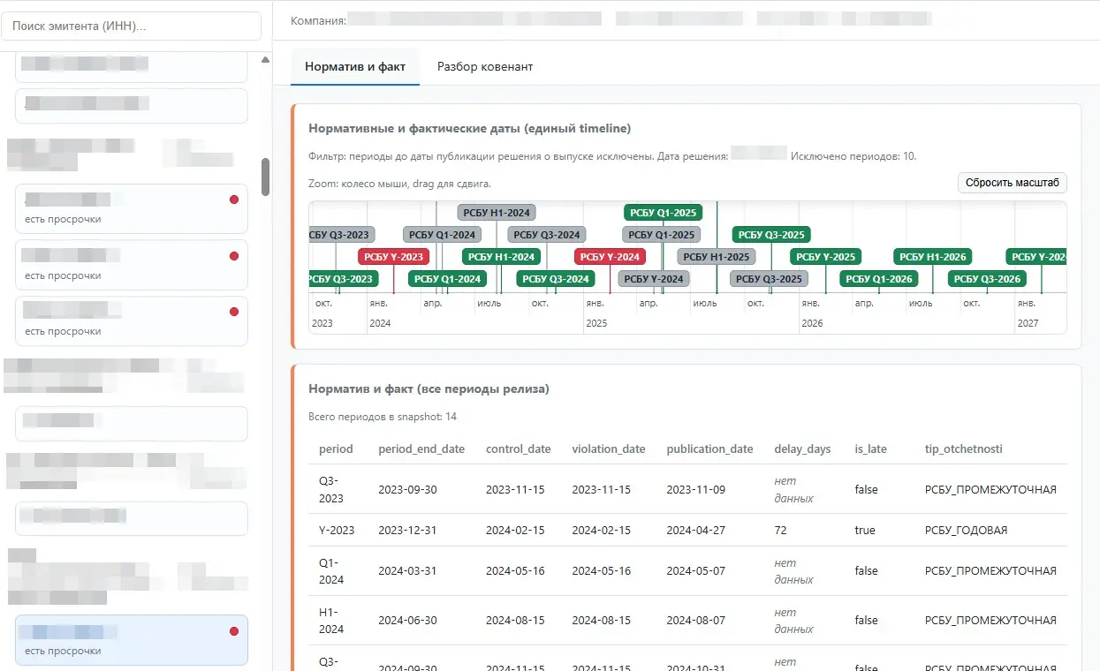1100x671 pixels.
Task: Open the Норматив и факт tab
Action: 355,66
